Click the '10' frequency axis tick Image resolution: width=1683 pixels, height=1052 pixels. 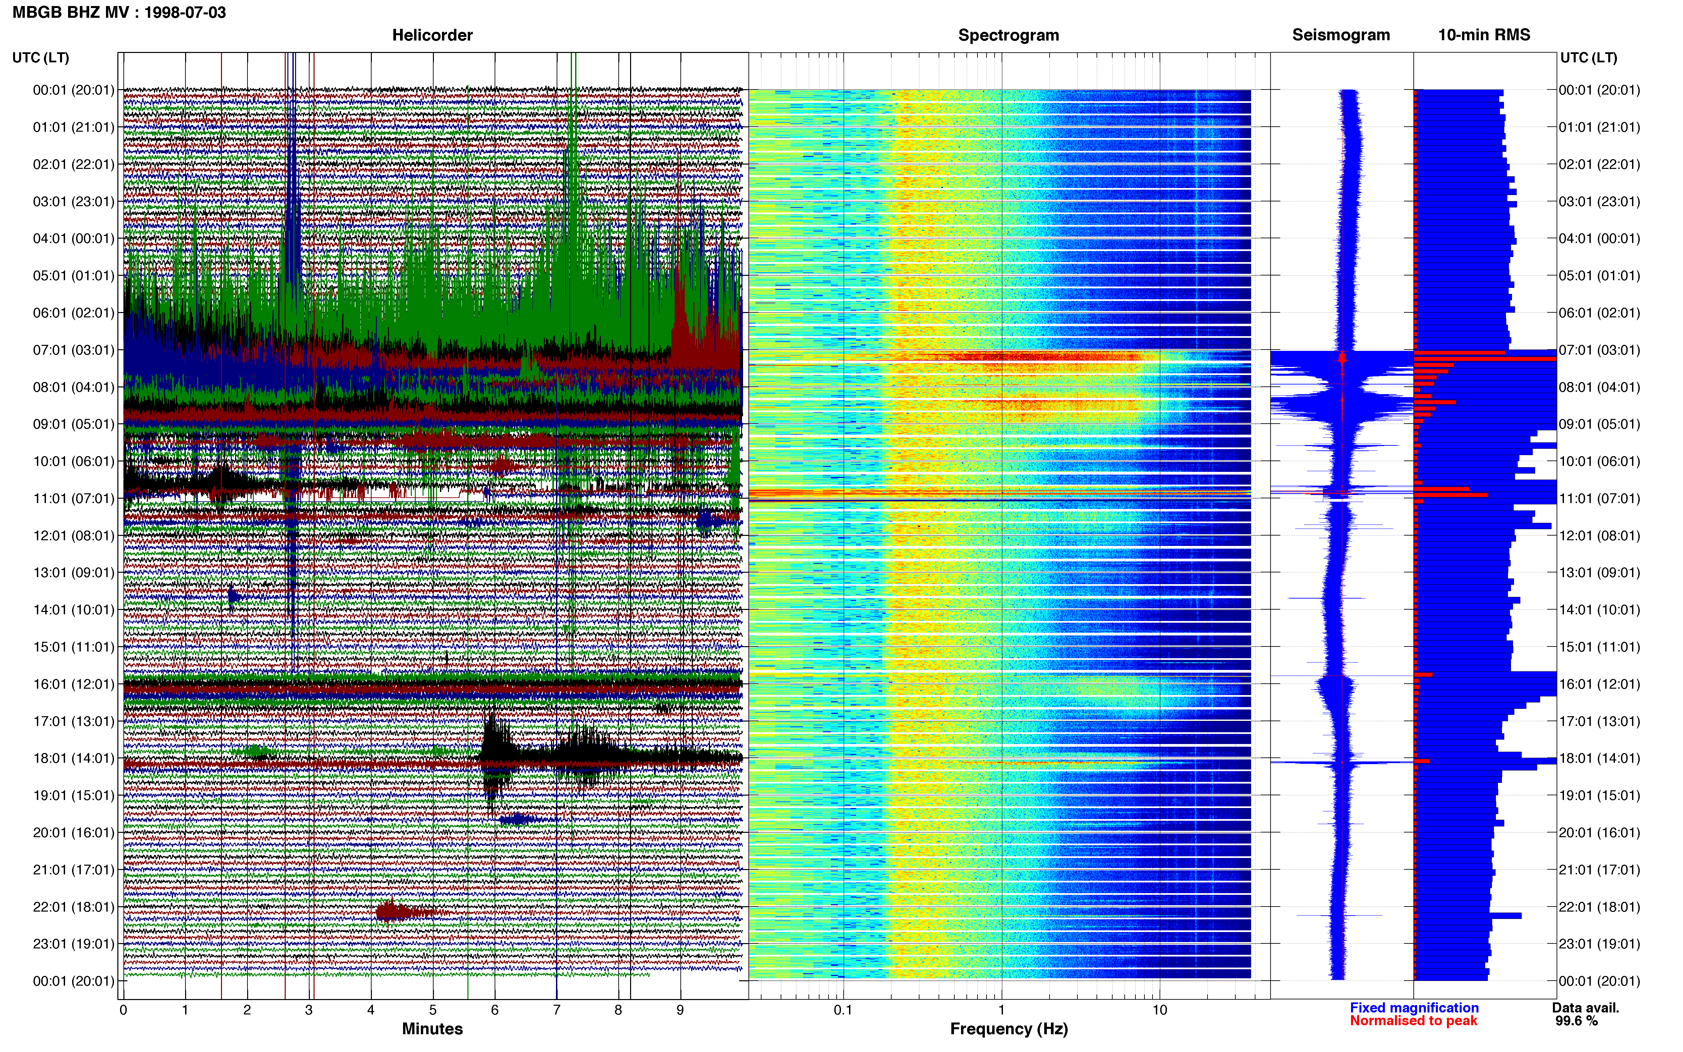point(1160,1010)
